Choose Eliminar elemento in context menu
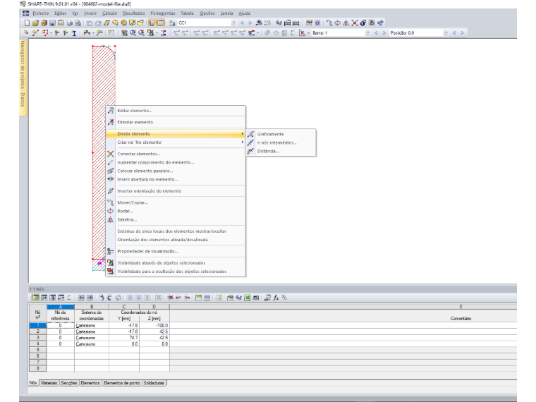536x402 pixels. [x=176, y=123]
